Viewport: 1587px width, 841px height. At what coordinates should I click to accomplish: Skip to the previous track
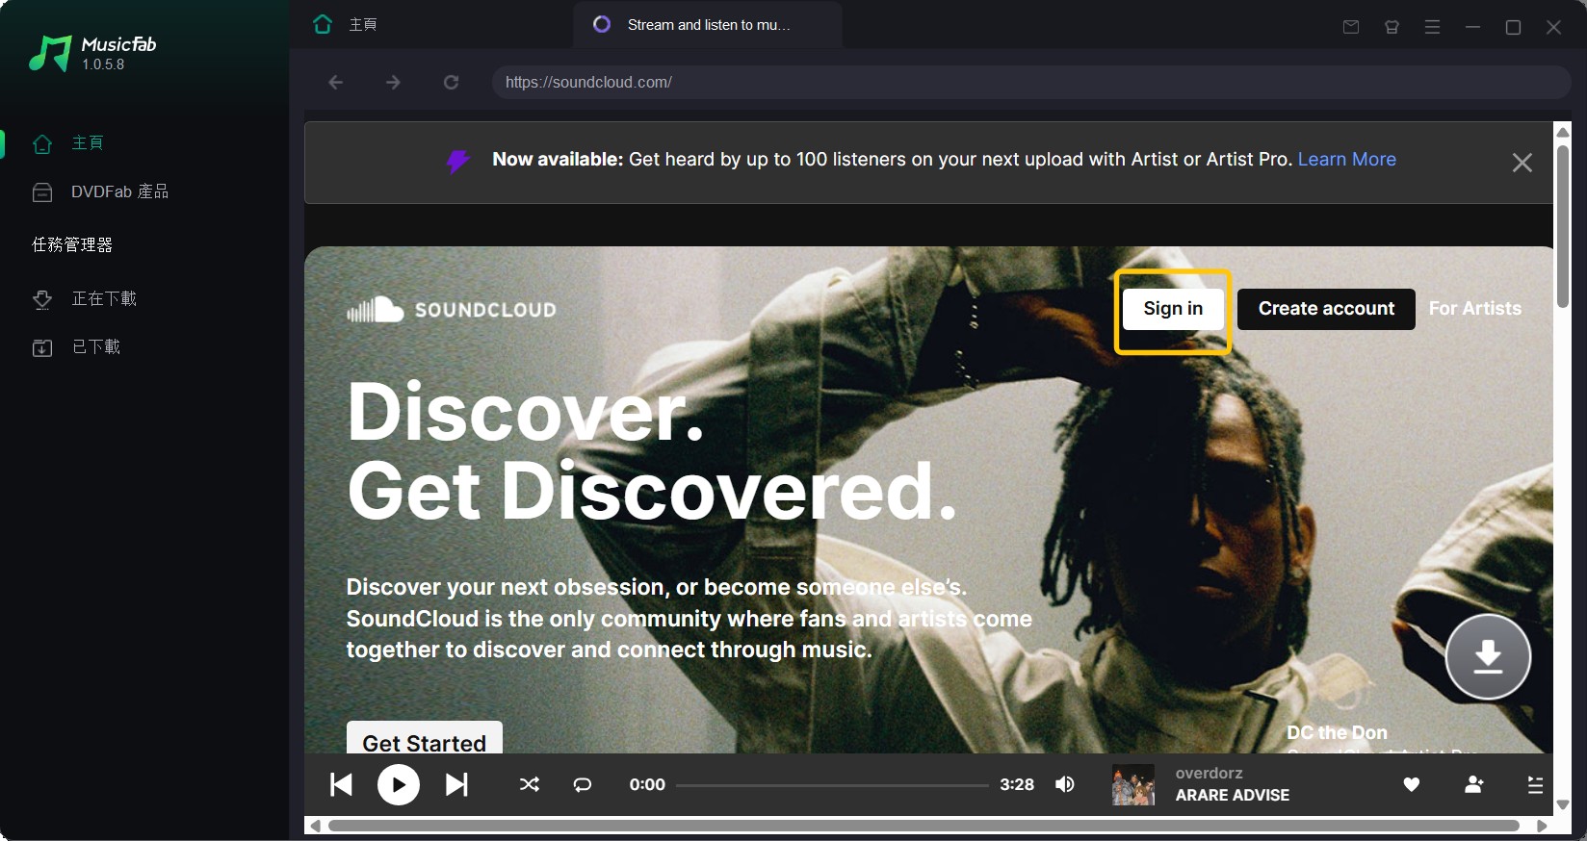pos(341,785)
